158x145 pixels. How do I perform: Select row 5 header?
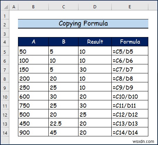pyautogui.click(x=5, y=51)
